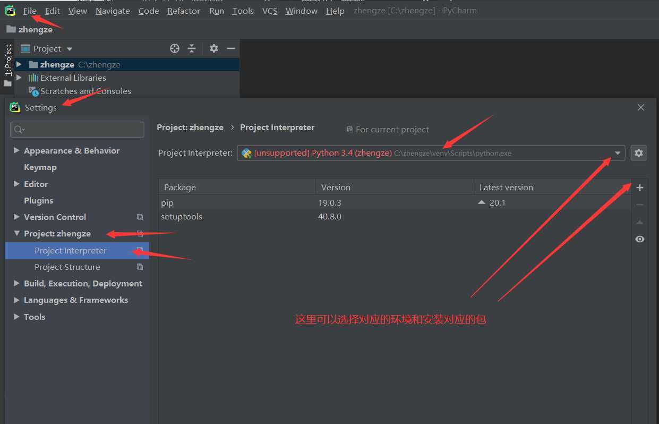Screen dimensions: 659x424
Task: Open Project Structure settings
Action: (x=67, y=267)
